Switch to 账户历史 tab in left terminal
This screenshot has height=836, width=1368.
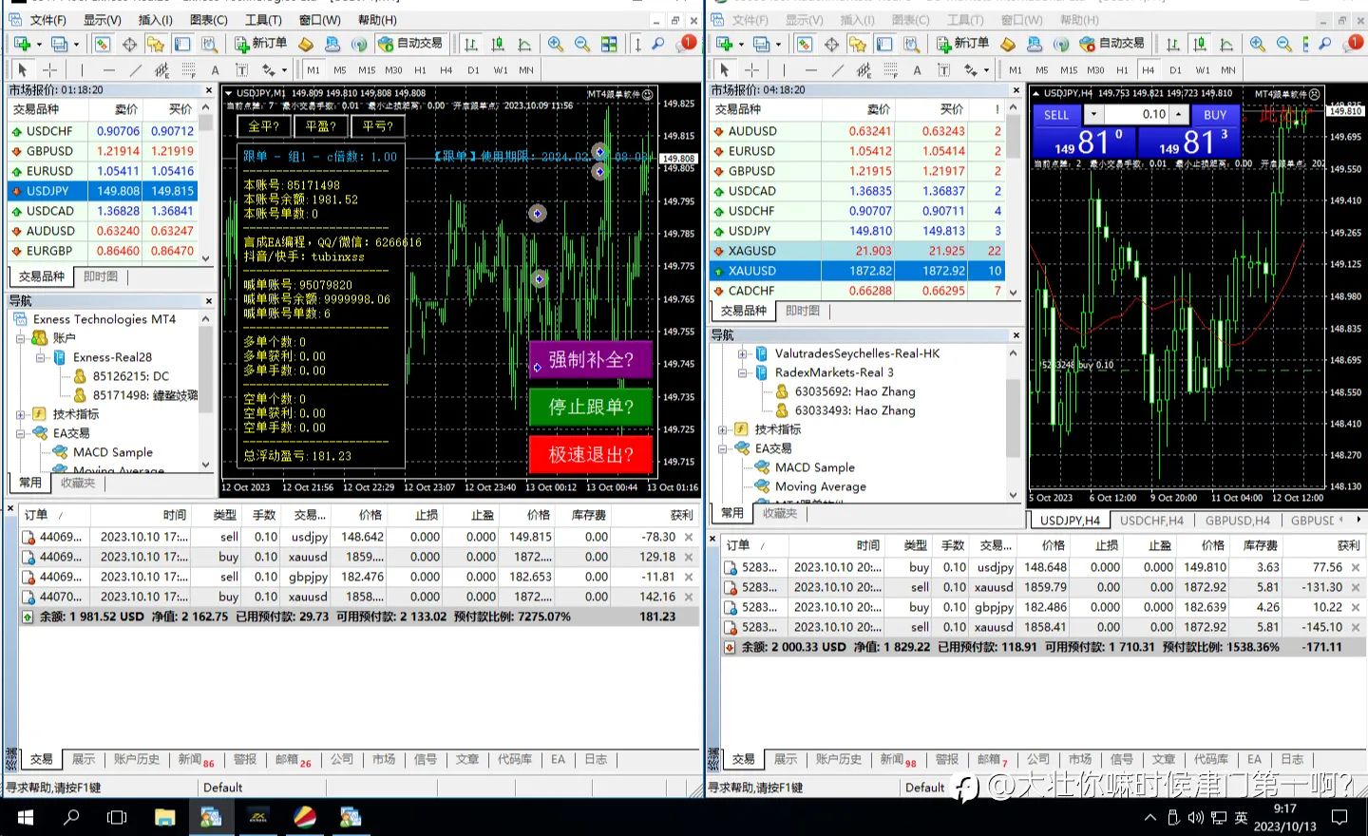point(137,759)
